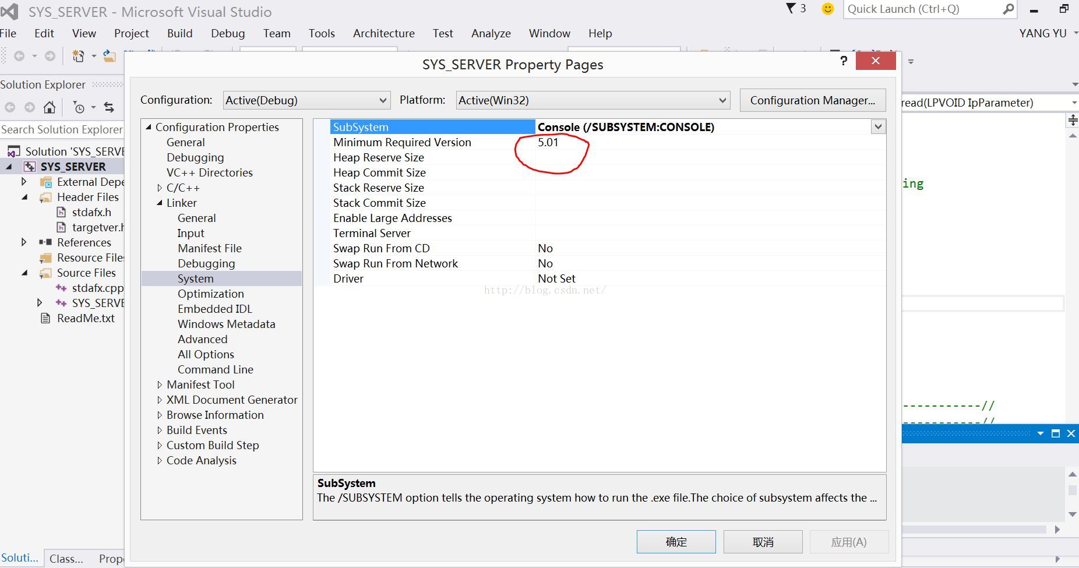This screenshot has height=568, width=1079.
Task: Open the Tools menu
Action: pyautogui.click(x=322, y=33)
